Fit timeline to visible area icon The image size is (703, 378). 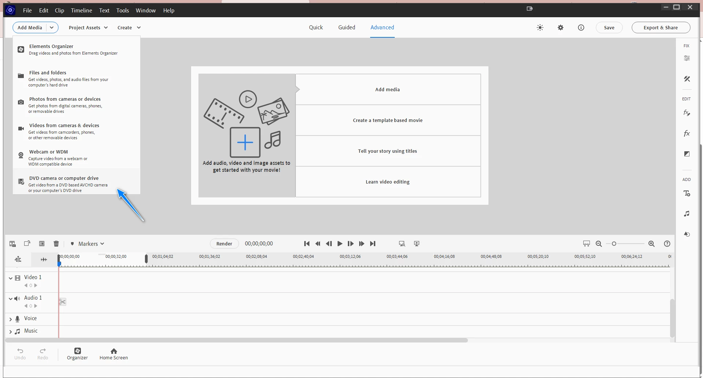pos(587,244)
